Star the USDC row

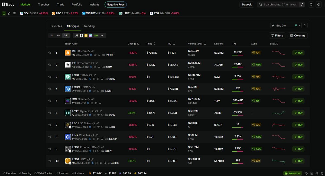50,89
